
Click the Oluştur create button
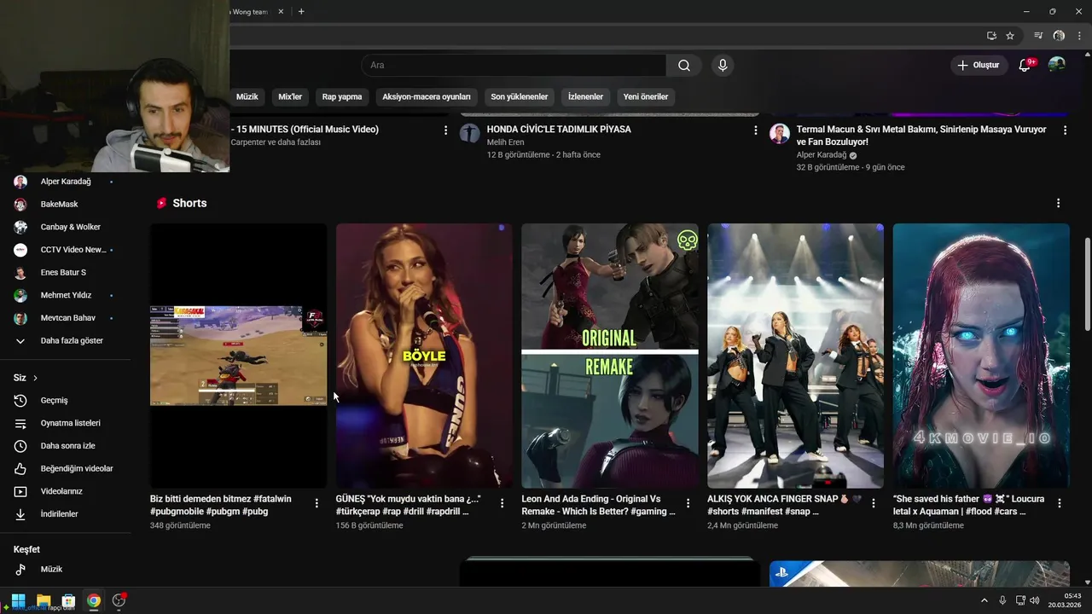pos(979,66)
